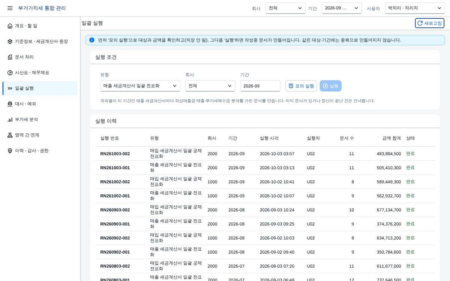The width and height of the screenshot is (450, 281).
Task: Select run number RN261002-002
Action: point(115,182)
